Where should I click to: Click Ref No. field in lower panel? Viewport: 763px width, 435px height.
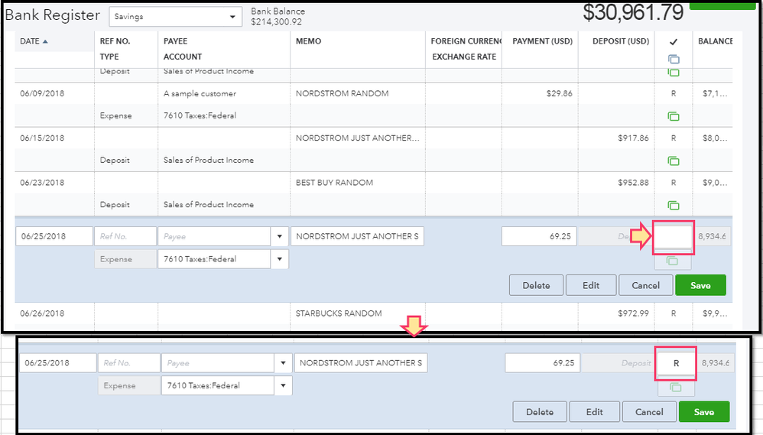point(128,363)
